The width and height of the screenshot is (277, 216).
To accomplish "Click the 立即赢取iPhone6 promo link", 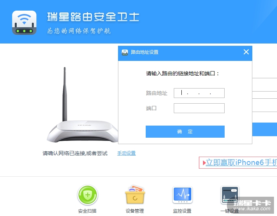I will tap(241, 162).
